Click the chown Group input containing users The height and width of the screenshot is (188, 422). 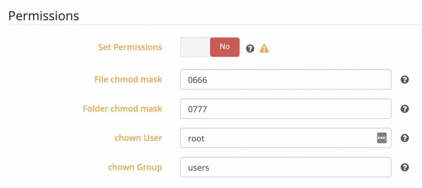coord(286,167)
